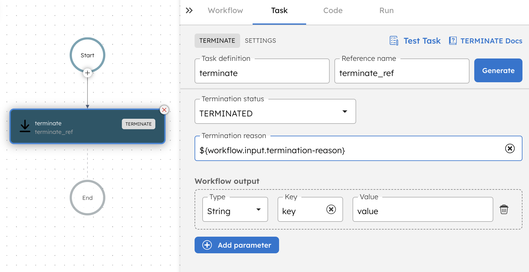Collapse the side panel with double chevron
The height and width of the screenshot is (272, 529).
189,11
